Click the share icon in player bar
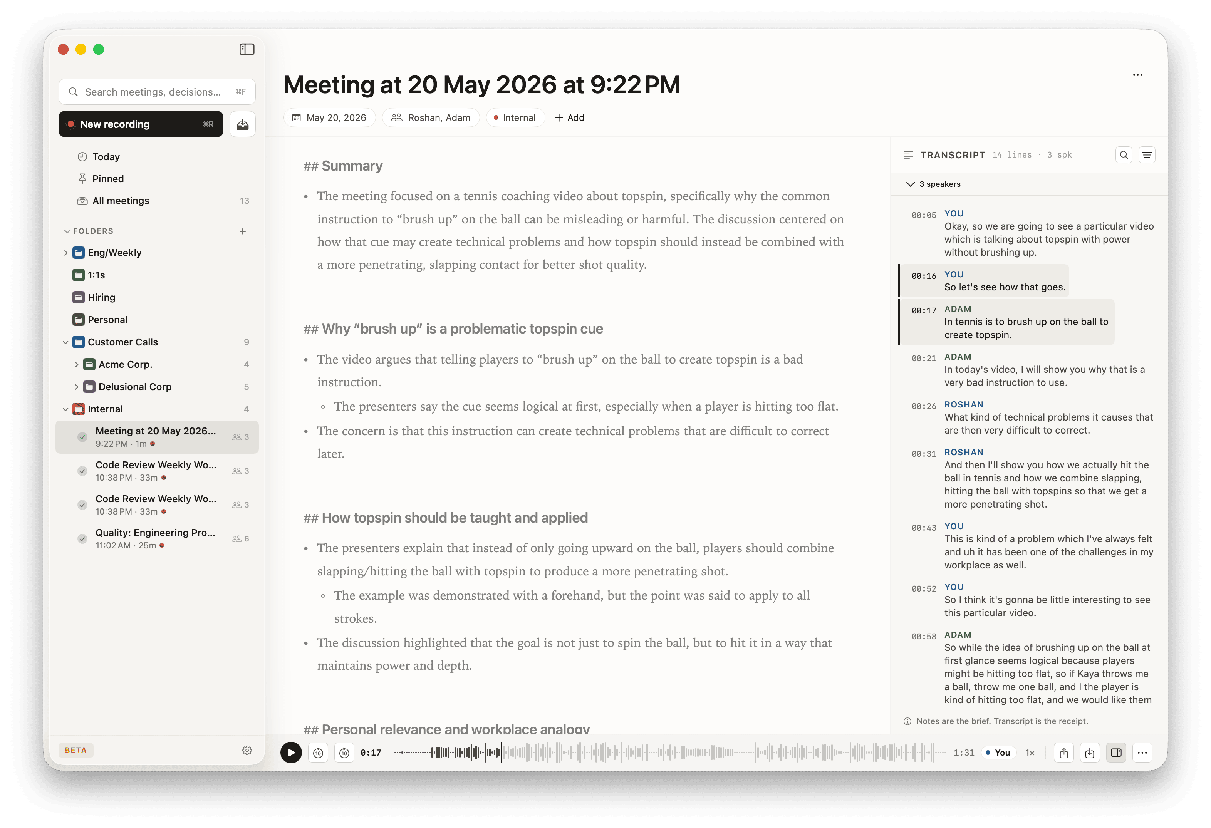Screen dimensions: 1211x828 (x=1063, y=753)
